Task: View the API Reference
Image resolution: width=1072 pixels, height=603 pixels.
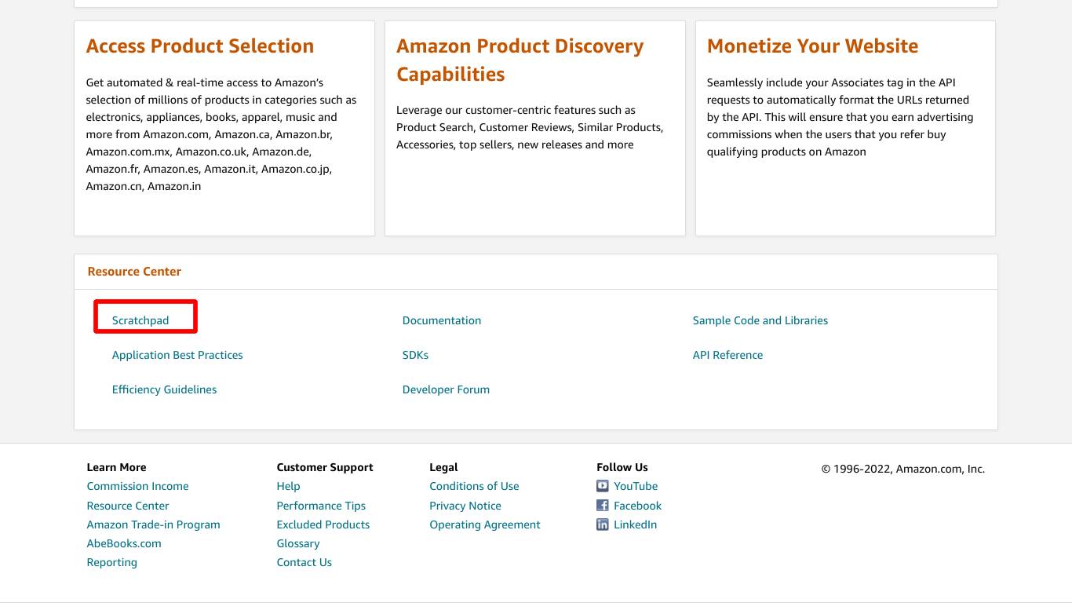Action: coord(727,354)
